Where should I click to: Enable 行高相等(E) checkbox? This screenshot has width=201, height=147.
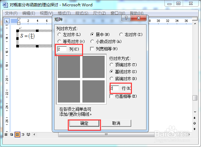pyautogui.click(x=123, y=96)
